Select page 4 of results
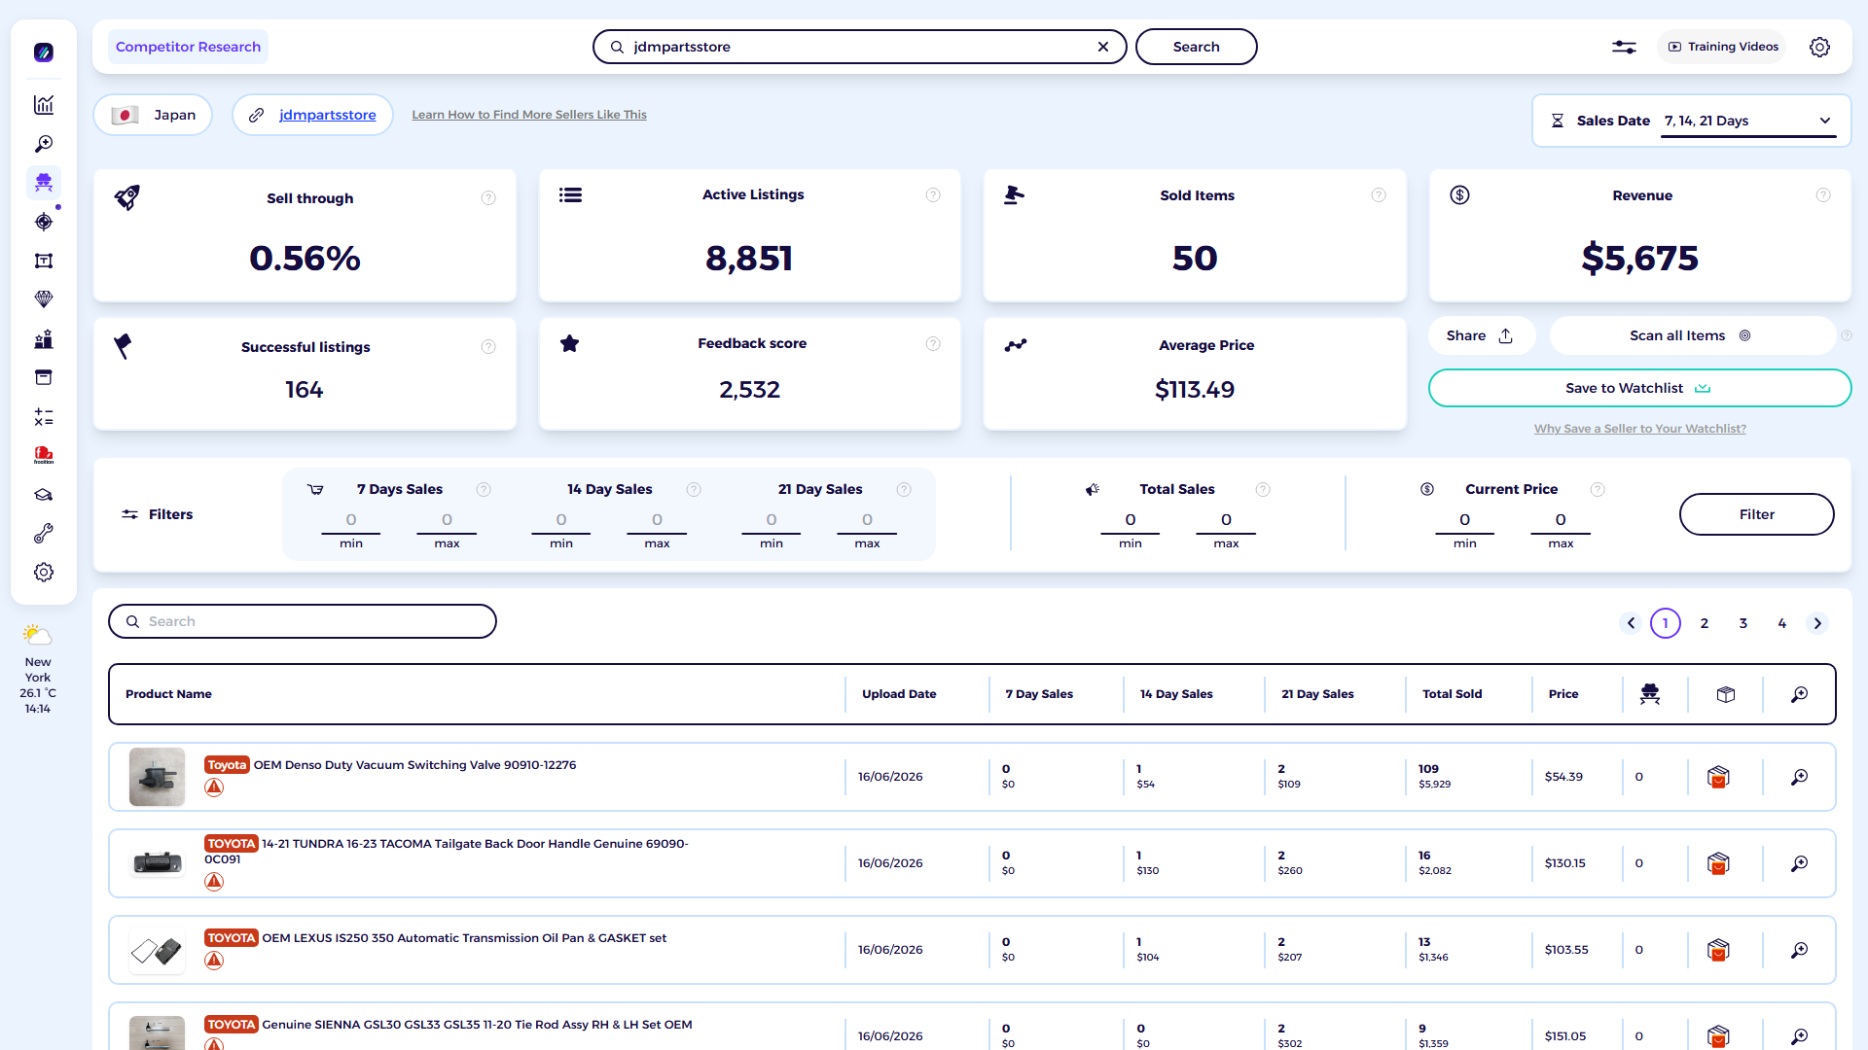The height and width of the screenshot is (1050, 1868). (1782, 623)
